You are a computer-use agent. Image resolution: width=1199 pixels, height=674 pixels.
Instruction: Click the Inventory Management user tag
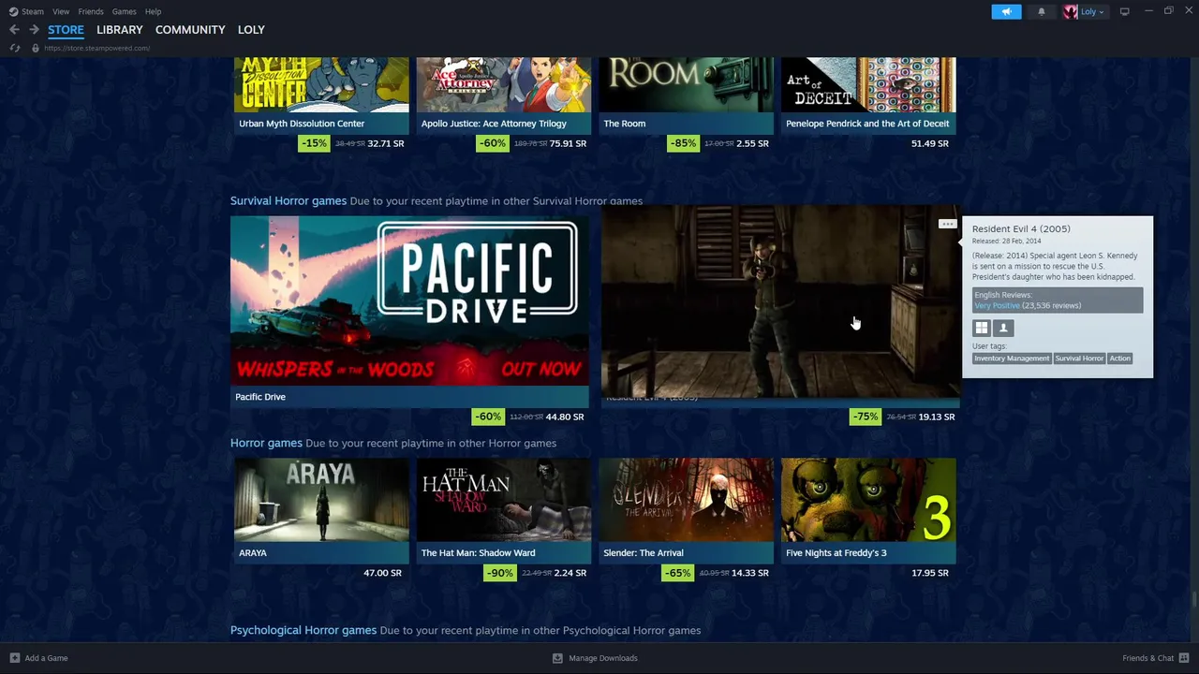coord(1012,359)
